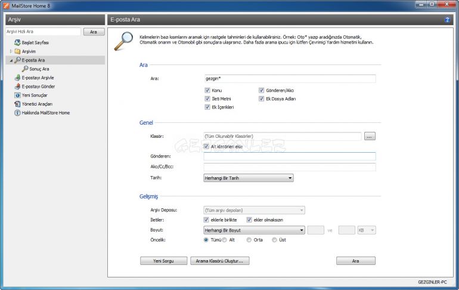Click the Arama Klasörü Oluştur button
This screenshot has width=459, height=290.
tap(220, 261)
